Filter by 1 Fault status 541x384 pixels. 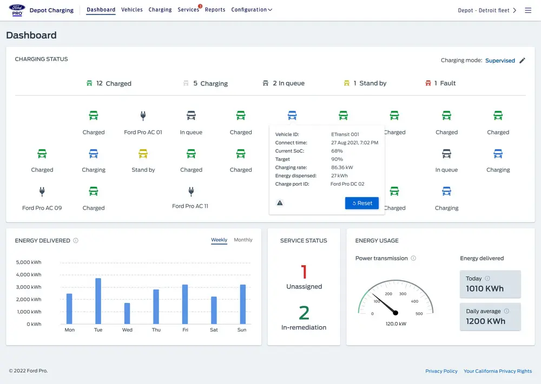(x=441, y=83)
